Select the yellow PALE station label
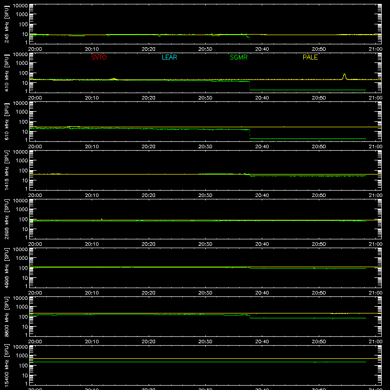The image size is (390, 390). pyautogui.click(x=310, y=57)
